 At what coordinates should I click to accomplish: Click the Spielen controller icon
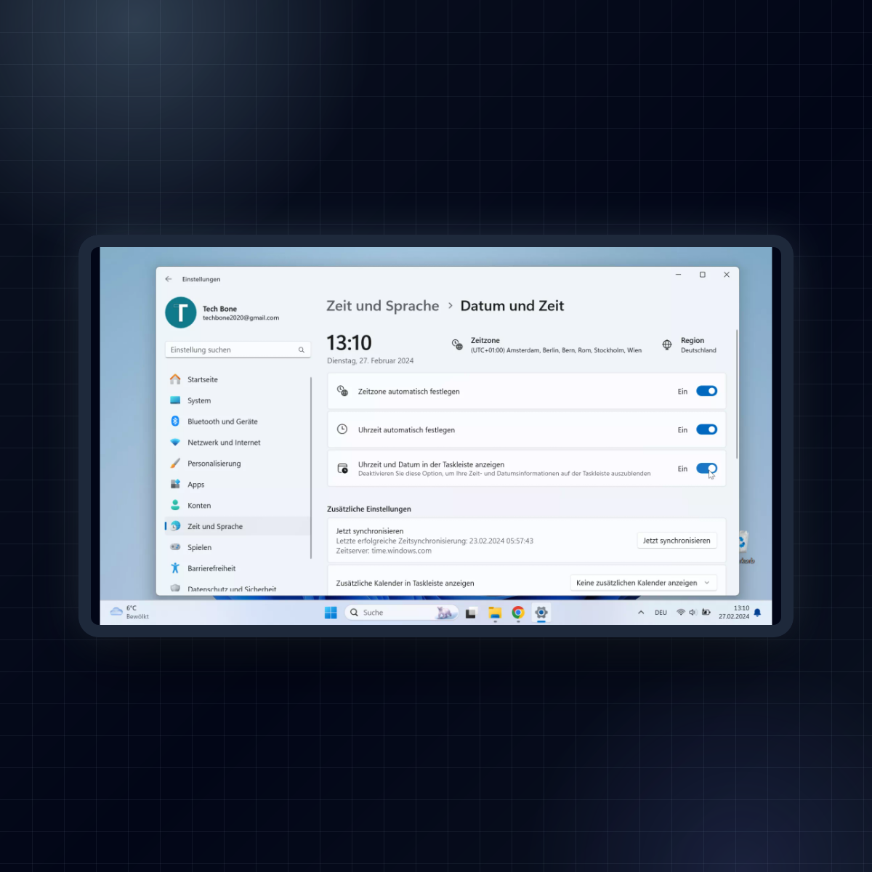tap(175, 547)
